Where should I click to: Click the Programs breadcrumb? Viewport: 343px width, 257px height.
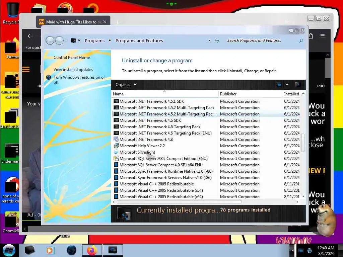tap(94, 40)
